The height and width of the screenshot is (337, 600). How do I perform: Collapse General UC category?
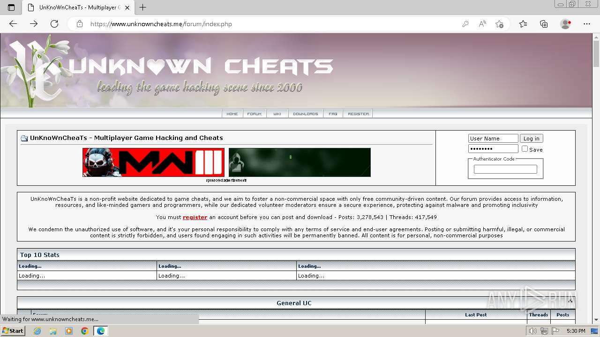coord(570,301)
